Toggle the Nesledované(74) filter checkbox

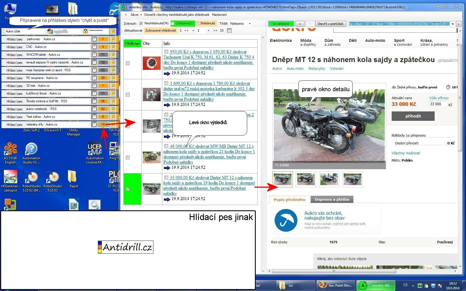(x=141, y=24)
